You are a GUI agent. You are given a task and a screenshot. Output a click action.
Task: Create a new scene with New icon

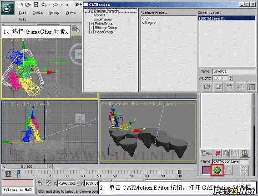point(20,5)
